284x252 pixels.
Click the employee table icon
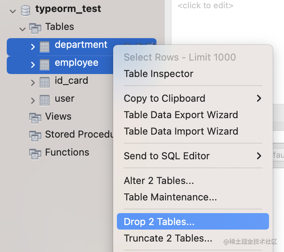point(45,64)
